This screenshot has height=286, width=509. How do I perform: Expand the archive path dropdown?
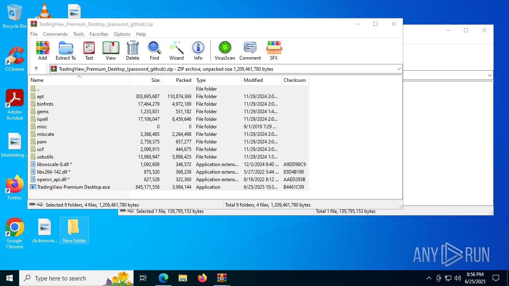pyautogui.click(x=399, y=69)
